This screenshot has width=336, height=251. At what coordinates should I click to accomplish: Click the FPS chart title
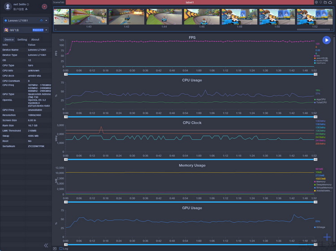[x=192, y=38]
